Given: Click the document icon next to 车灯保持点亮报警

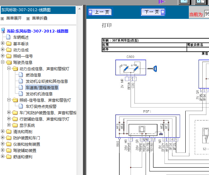Looking at the screenshot, I should click(x=21, y=106).
